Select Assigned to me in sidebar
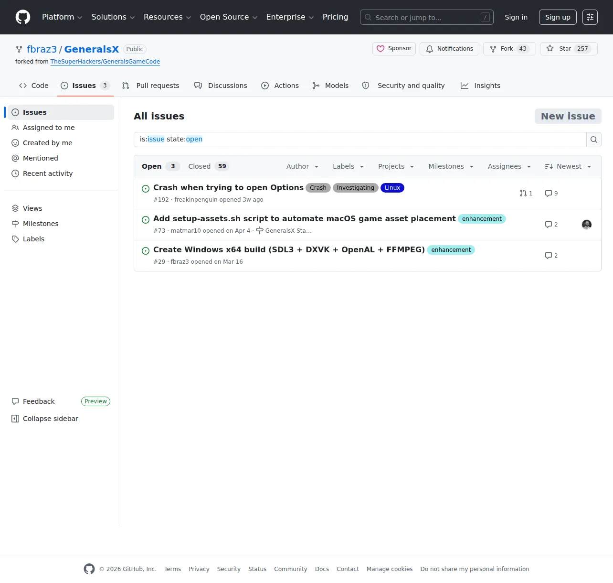This screenshot has height=583, width=613. (61, 128)
